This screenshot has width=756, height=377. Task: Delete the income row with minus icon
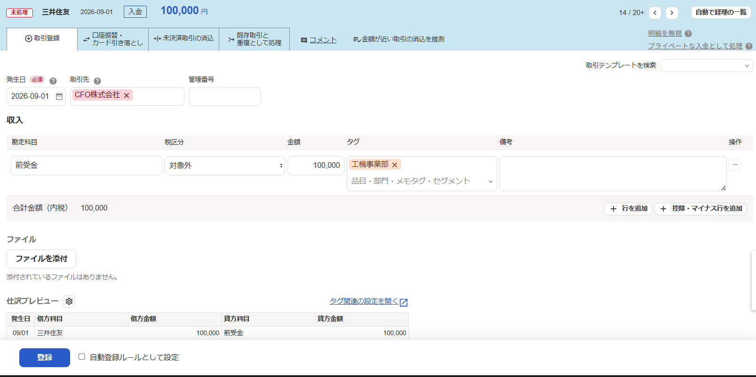coord(735,165)
